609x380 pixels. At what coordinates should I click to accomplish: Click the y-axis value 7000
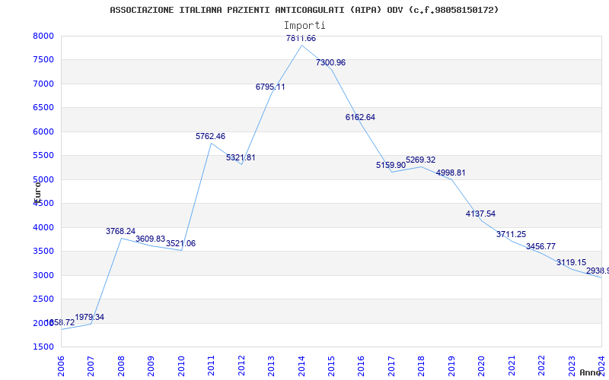click(43, 84)
